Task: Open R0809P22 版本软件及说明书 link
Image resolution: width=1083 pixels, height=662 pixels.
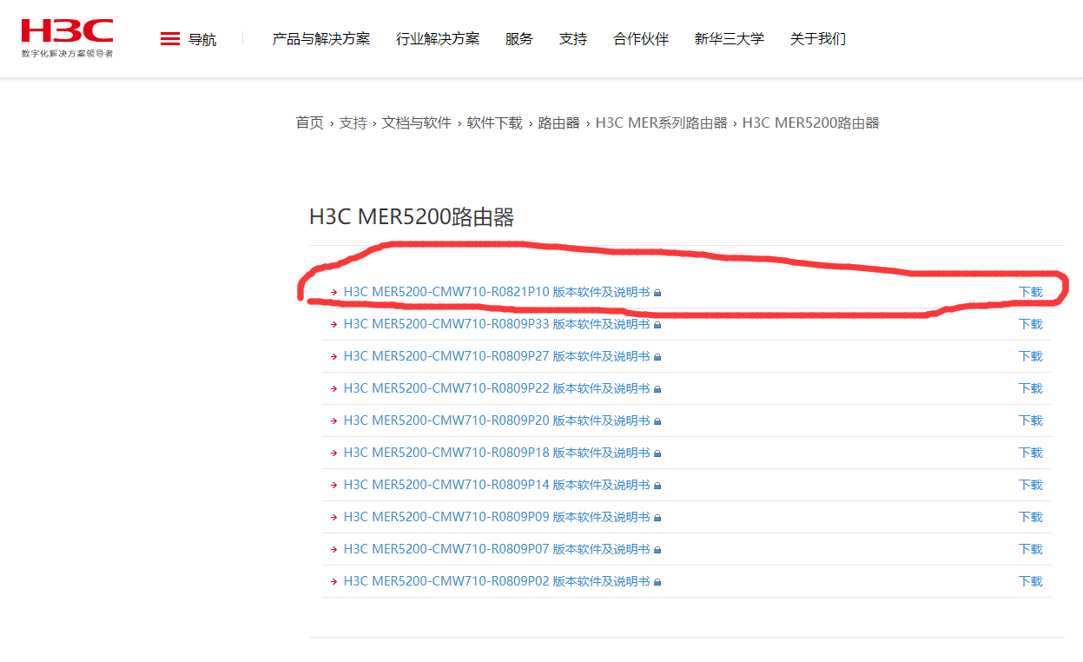Action: [x=497, y=388]
